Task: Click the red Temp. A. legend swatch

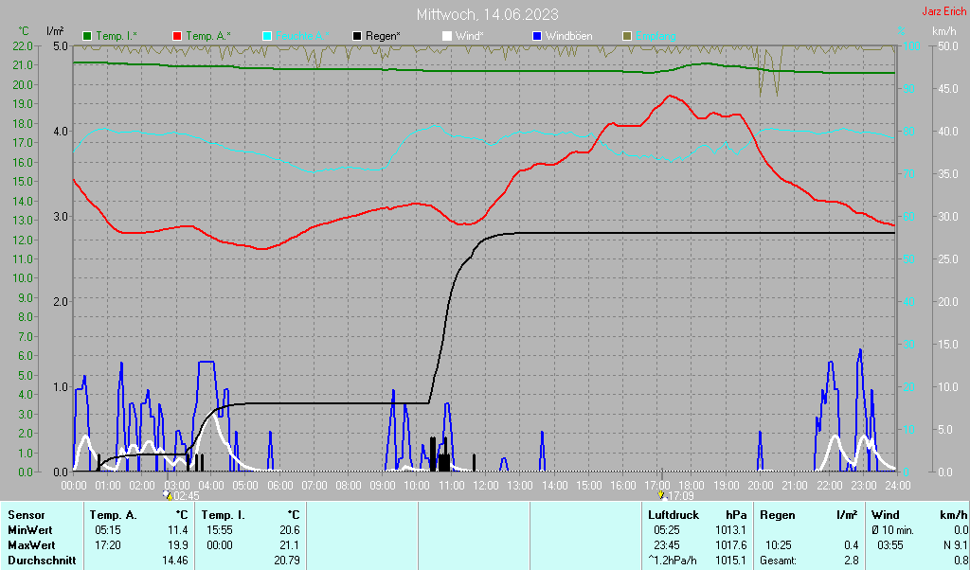Action: click(x=177, y=37)
